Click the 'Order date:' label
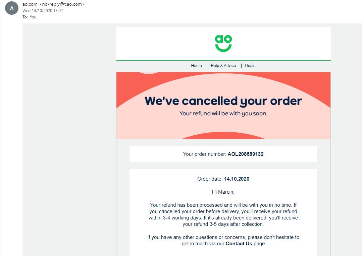362x256 pixels. click(x=210, y=179)
